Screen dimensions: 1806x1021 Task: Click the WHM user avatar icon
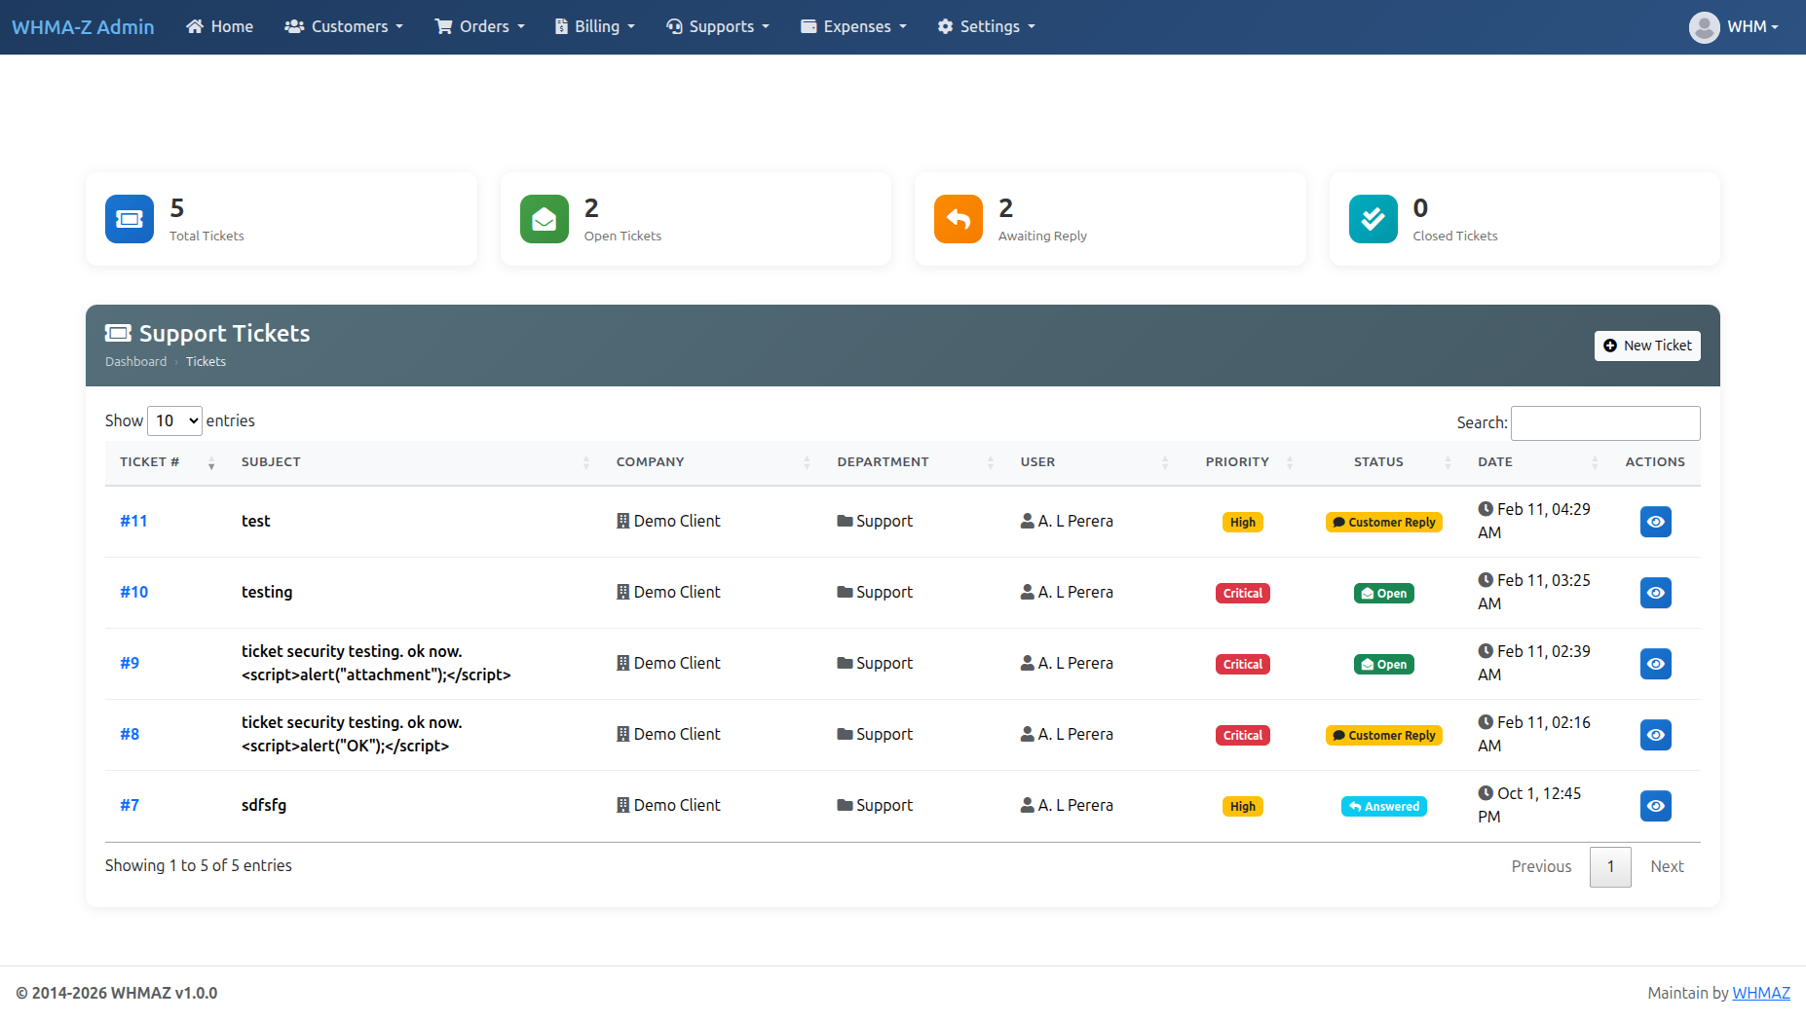tap(1704, 27)
